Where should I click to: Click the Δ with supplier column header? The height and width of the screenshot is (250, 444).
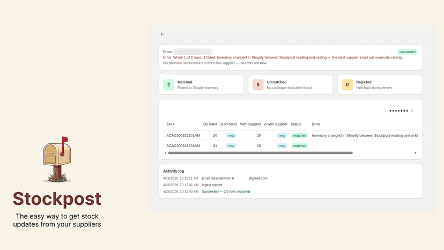[x=276, y=124]
